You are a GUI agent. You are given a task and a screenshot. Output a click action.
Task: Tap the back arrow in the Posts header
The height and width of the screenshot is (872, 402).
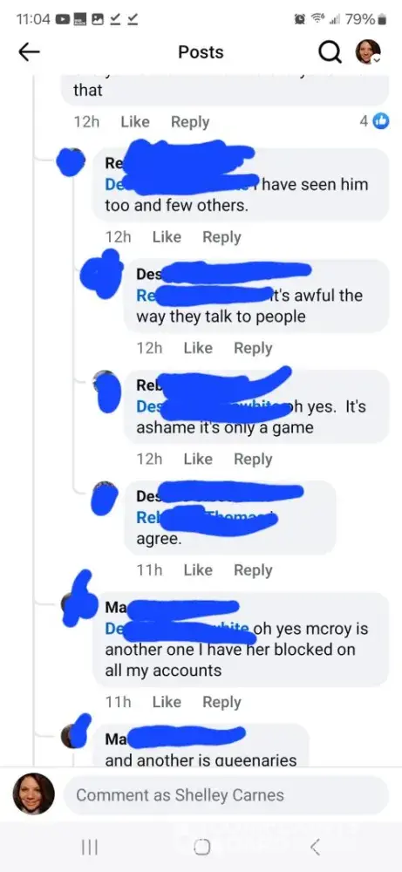30,52
